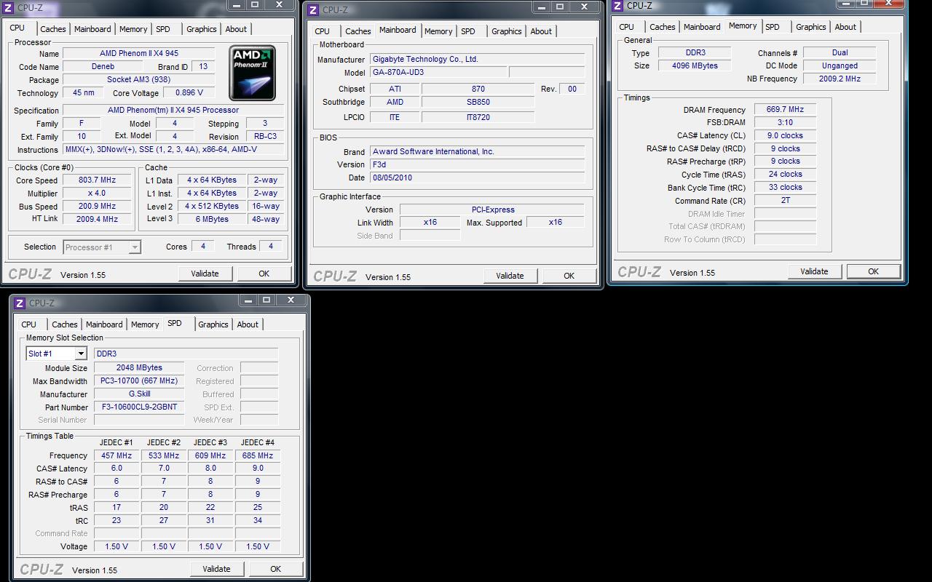
Task: Click Validate in the Mainboard window
Action: pyautogui.click(x=510, y=276)
